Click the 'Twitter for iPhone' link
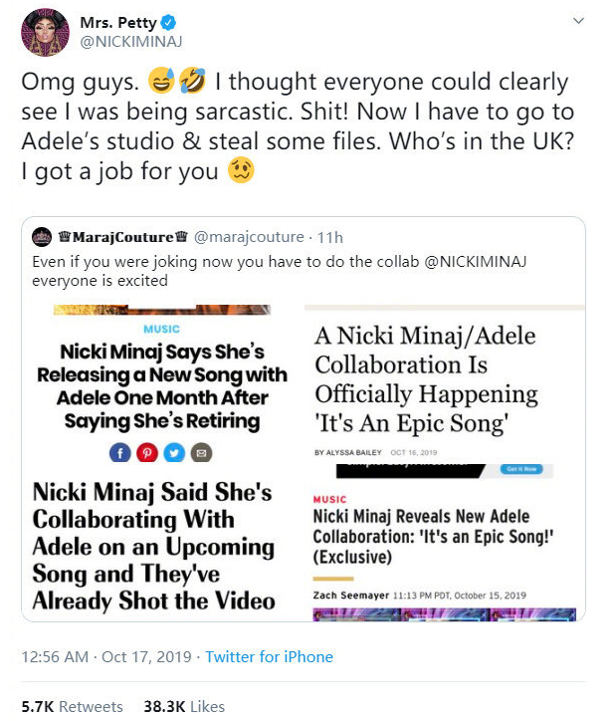 [269, 656]
